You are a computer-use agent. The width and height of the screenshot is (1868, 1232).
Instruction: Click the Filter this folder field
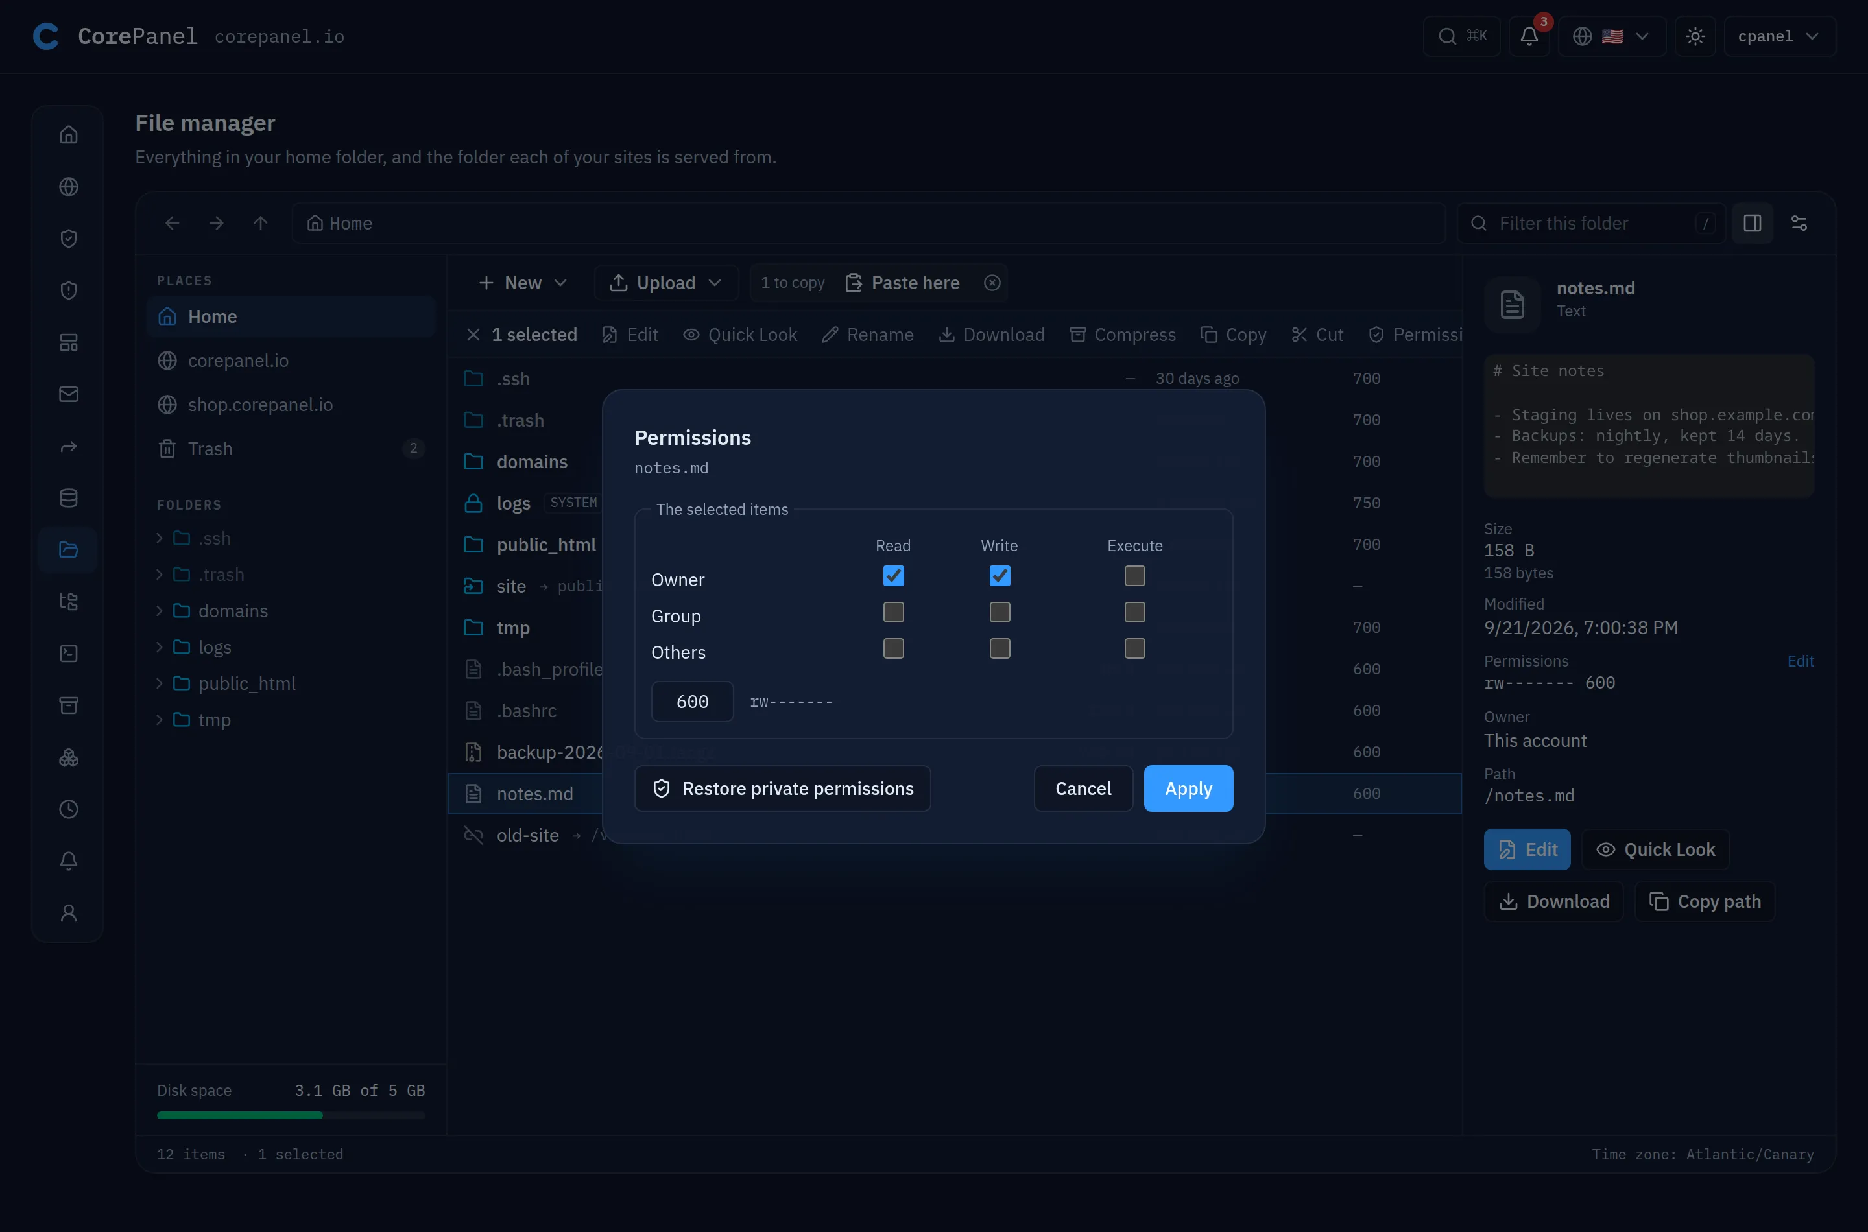coord(1592,223)
